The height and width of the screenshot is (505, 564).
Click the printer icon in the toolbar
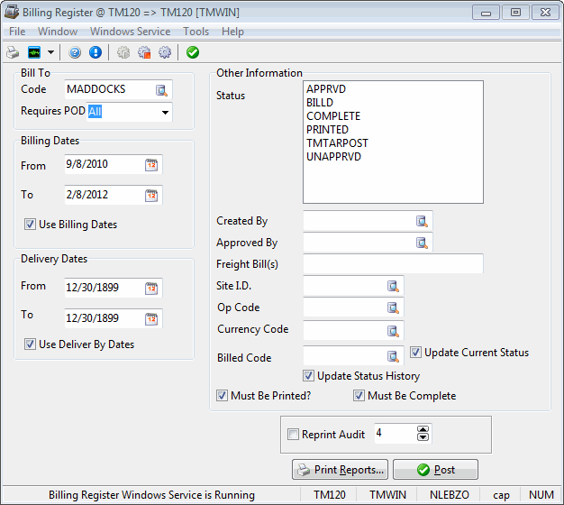click(x=13, y=52)
